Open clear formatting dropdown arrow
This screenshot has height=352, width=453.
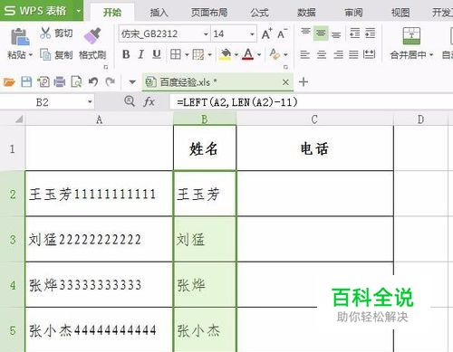(x=285, y=55)
